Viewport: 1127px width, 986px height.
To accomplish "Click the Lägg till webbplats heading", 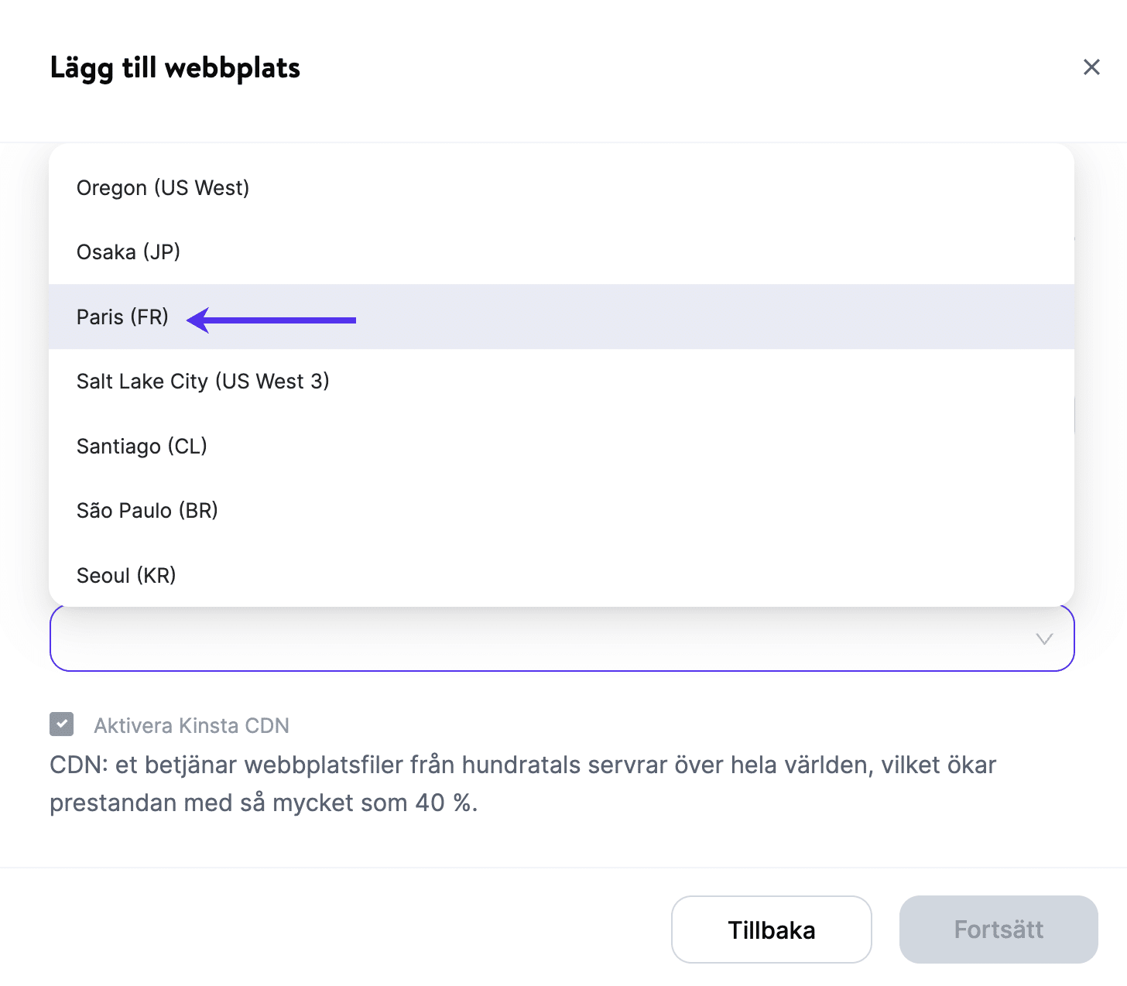I will (175, 68).
